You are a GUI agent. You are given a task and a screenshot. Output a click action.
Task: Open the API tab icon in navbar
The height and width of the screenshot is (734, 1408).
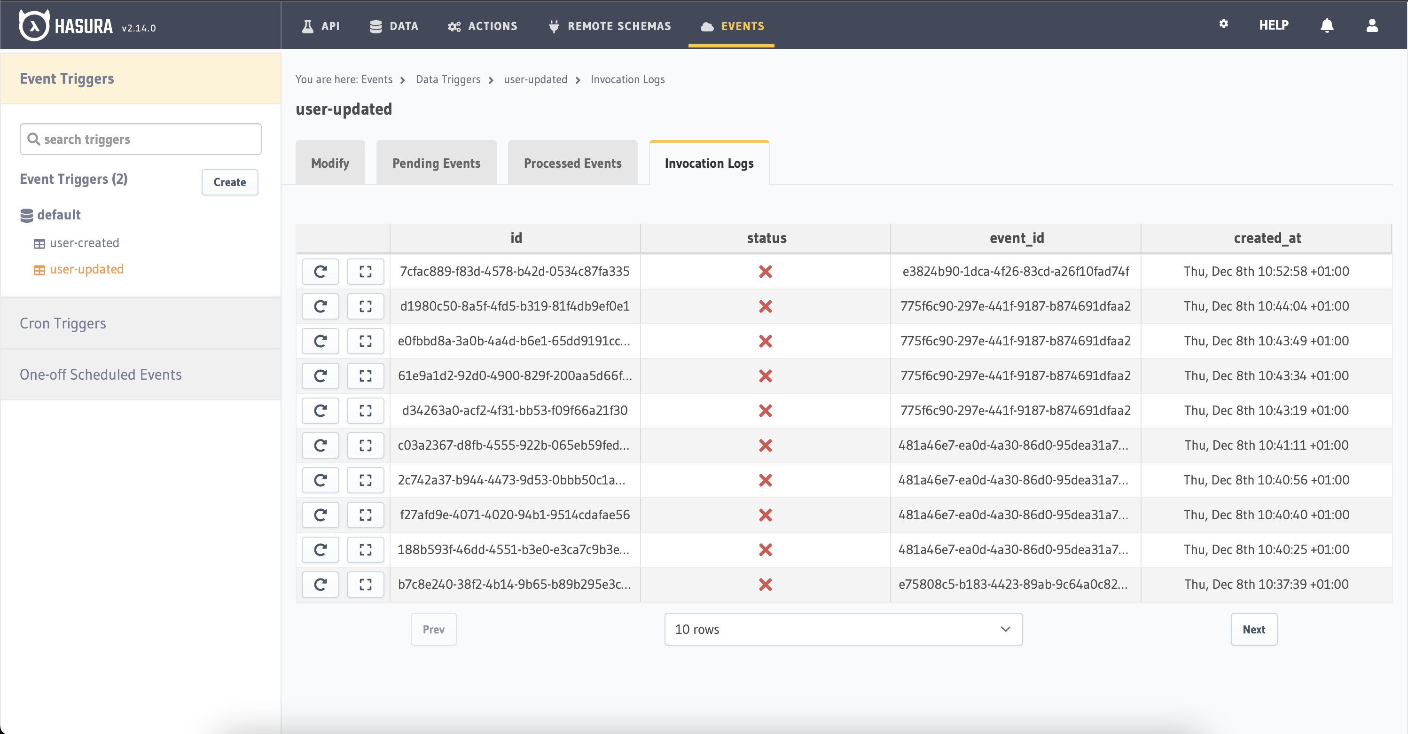coord(308,26)
